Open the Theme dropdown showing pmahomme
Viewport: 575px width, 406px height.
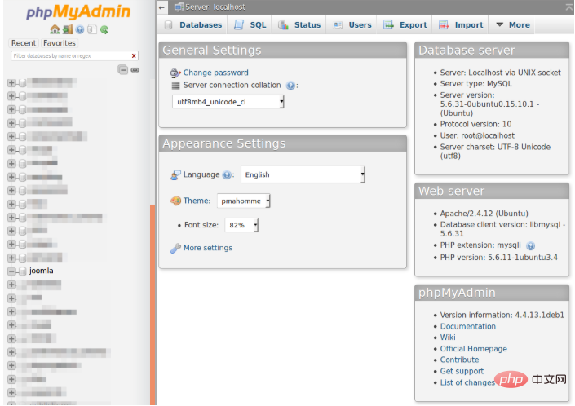[244, 201]
